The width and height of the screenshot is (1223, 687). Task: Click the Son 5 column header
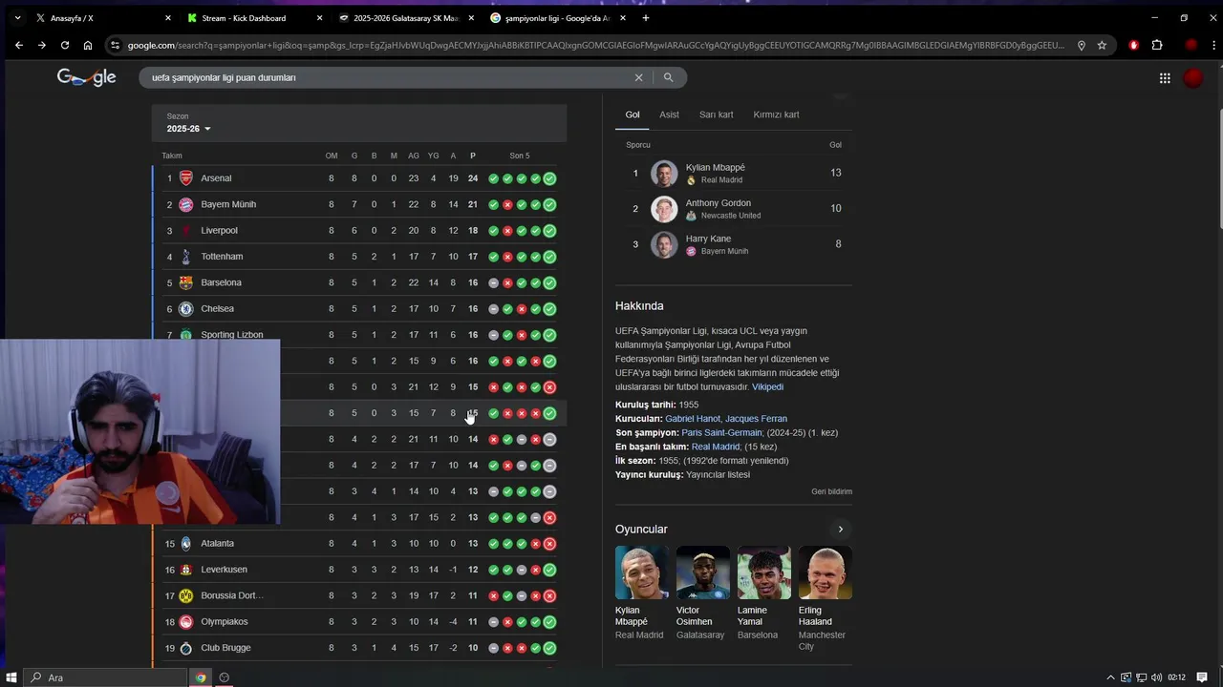(520, 156)
